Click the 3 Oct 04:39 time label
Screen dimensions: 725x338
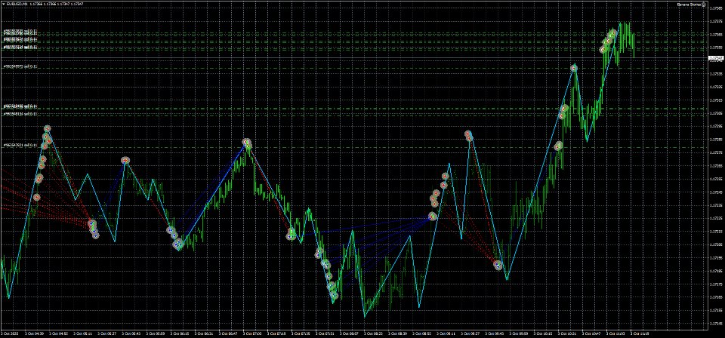point(35,333)
